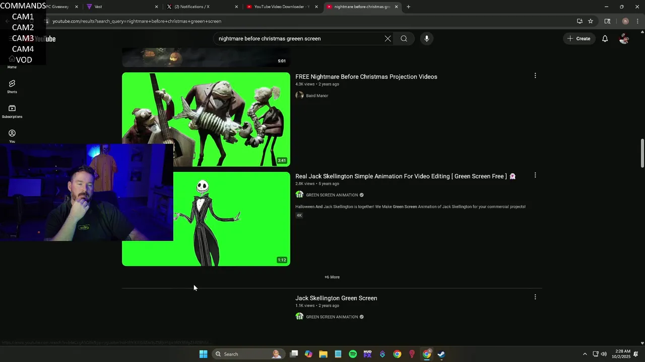Play the pumpkin thumbnail with 5:01 duration

(206, 57)
